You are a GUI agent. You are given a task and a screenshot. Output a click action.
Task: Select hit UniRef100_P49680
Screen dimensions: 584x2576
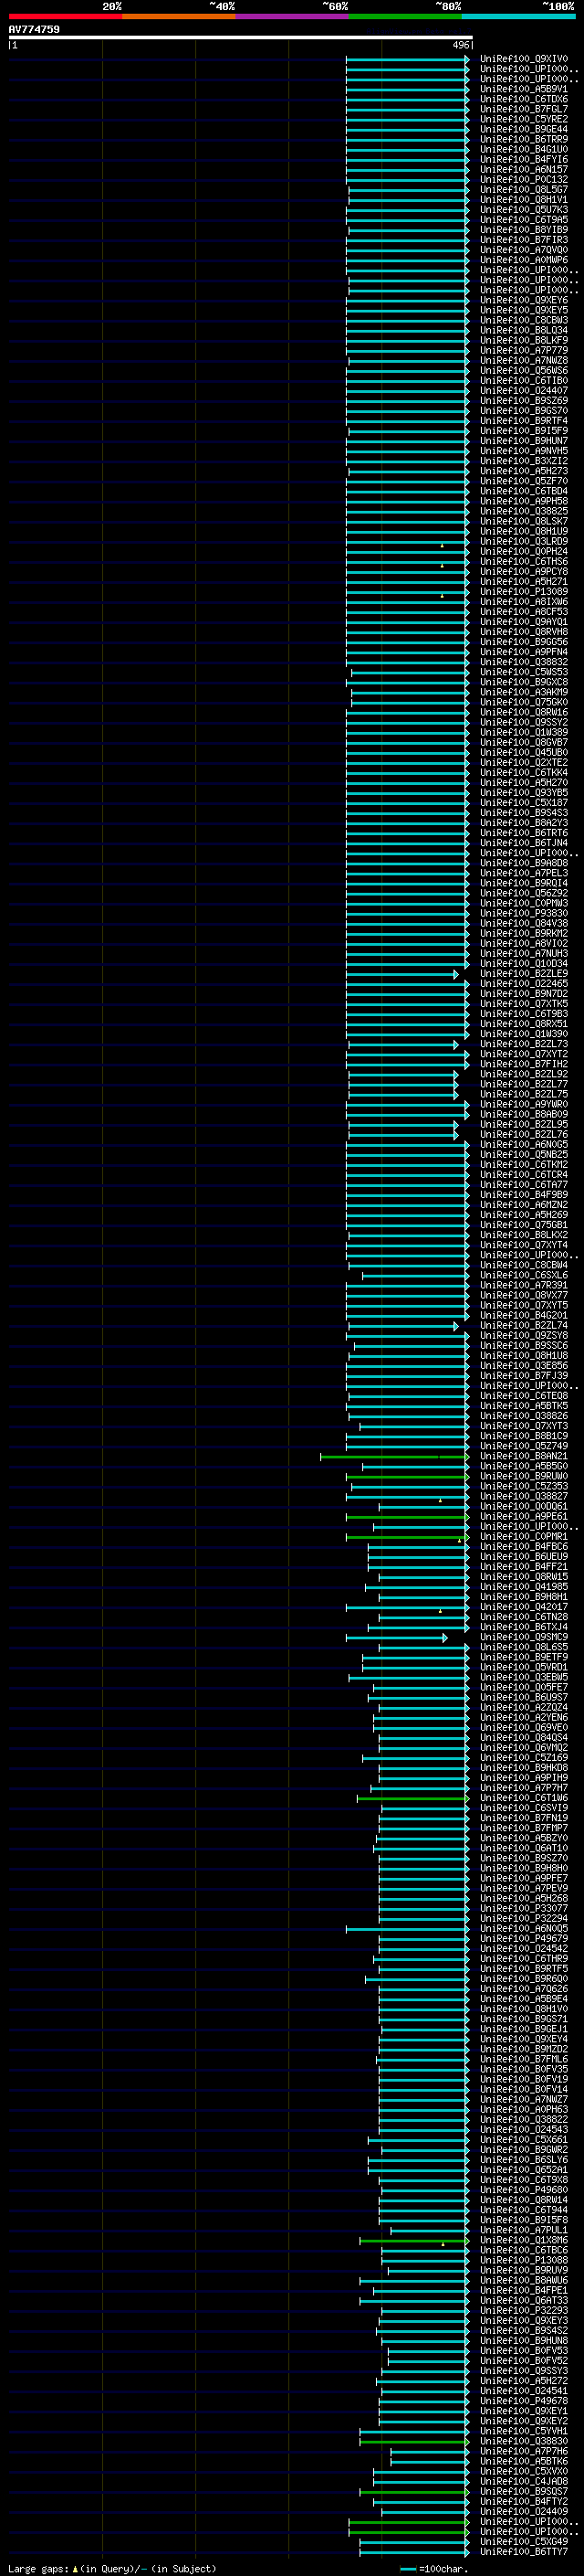[x=524, y=2190]
